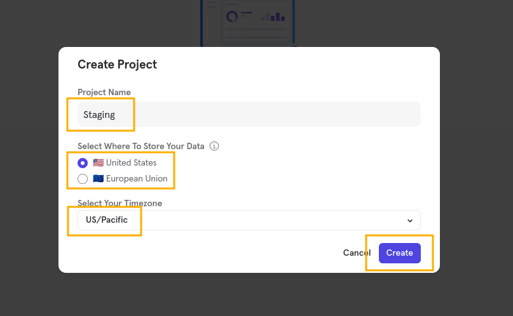Click the "Create Project" dialog heading

[117, 64]
